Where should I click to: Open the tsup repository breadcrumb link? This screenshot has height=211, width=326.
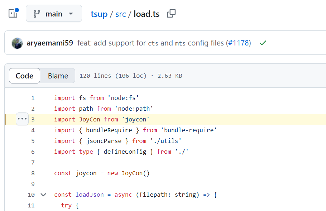click(x=99, y=14)
